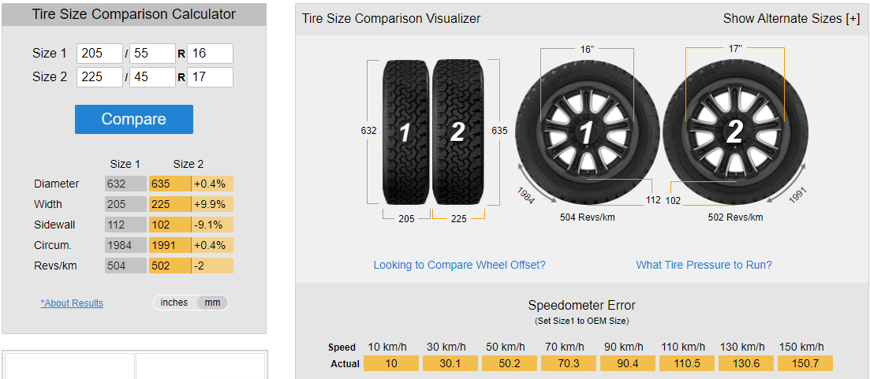Click the orange 635 diameter cell
Image resolution: width=870 pixels, height=379 pixels.
pos(170,184)
